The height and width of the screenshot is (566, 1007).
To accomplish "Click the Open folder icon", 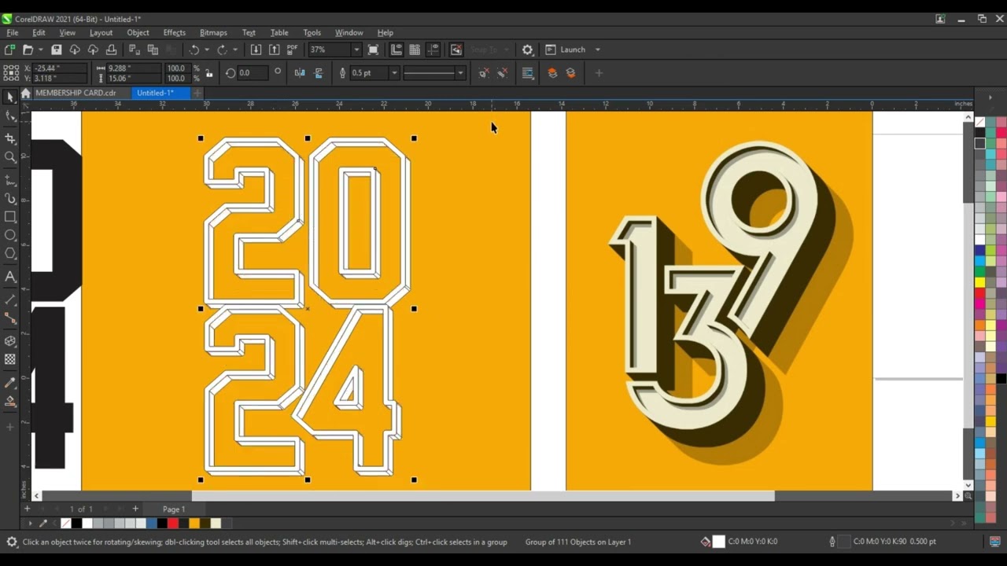I will click(28, 50).
